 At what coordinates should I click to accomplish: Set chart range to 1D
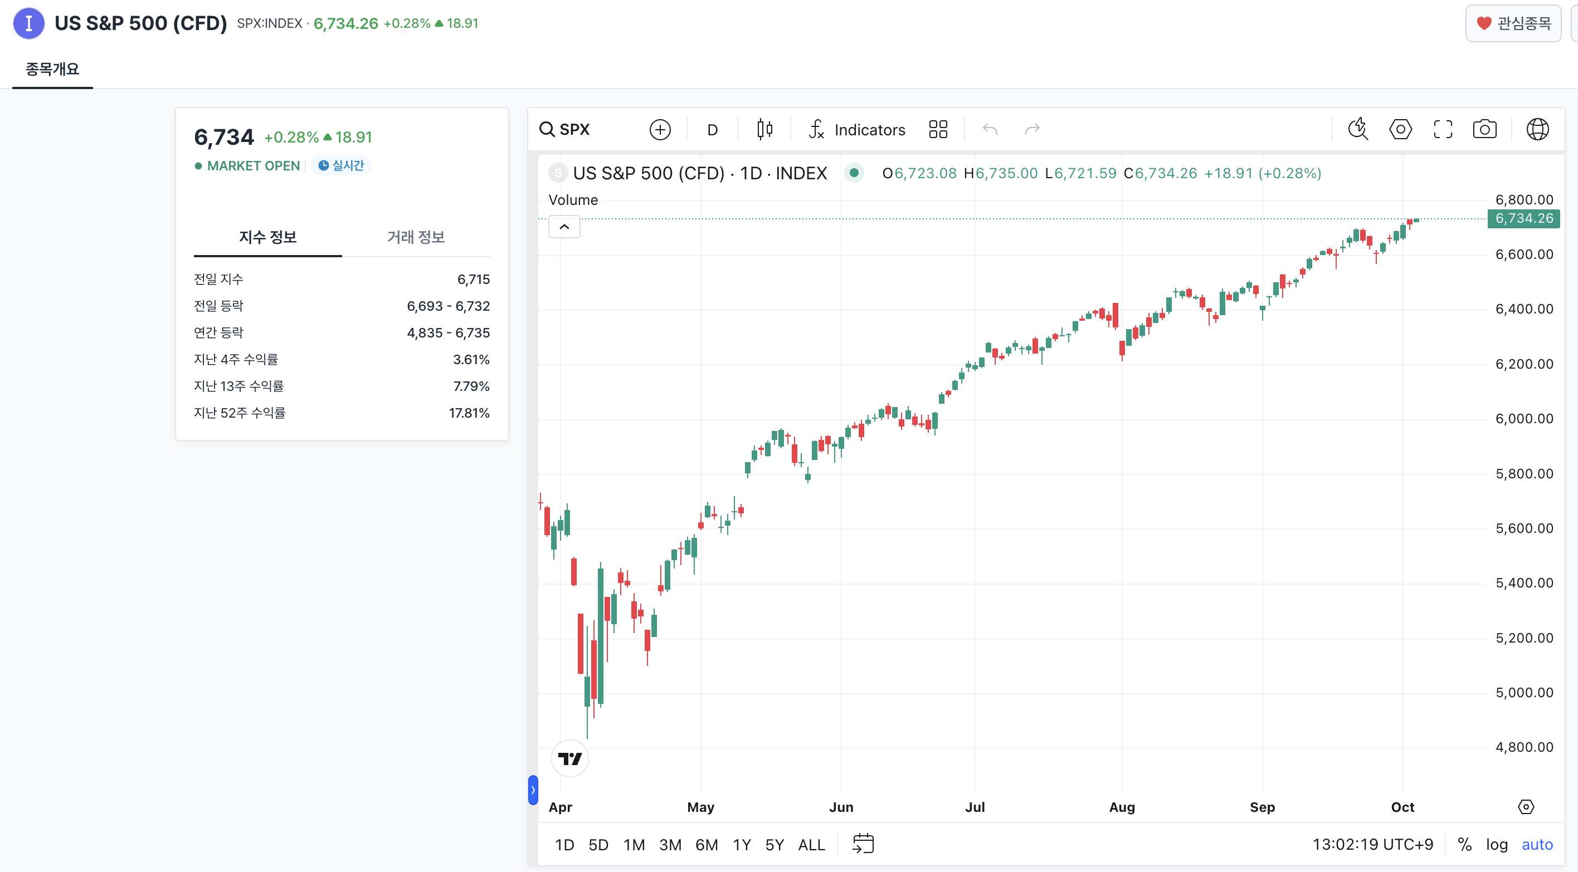pos(564,845)
